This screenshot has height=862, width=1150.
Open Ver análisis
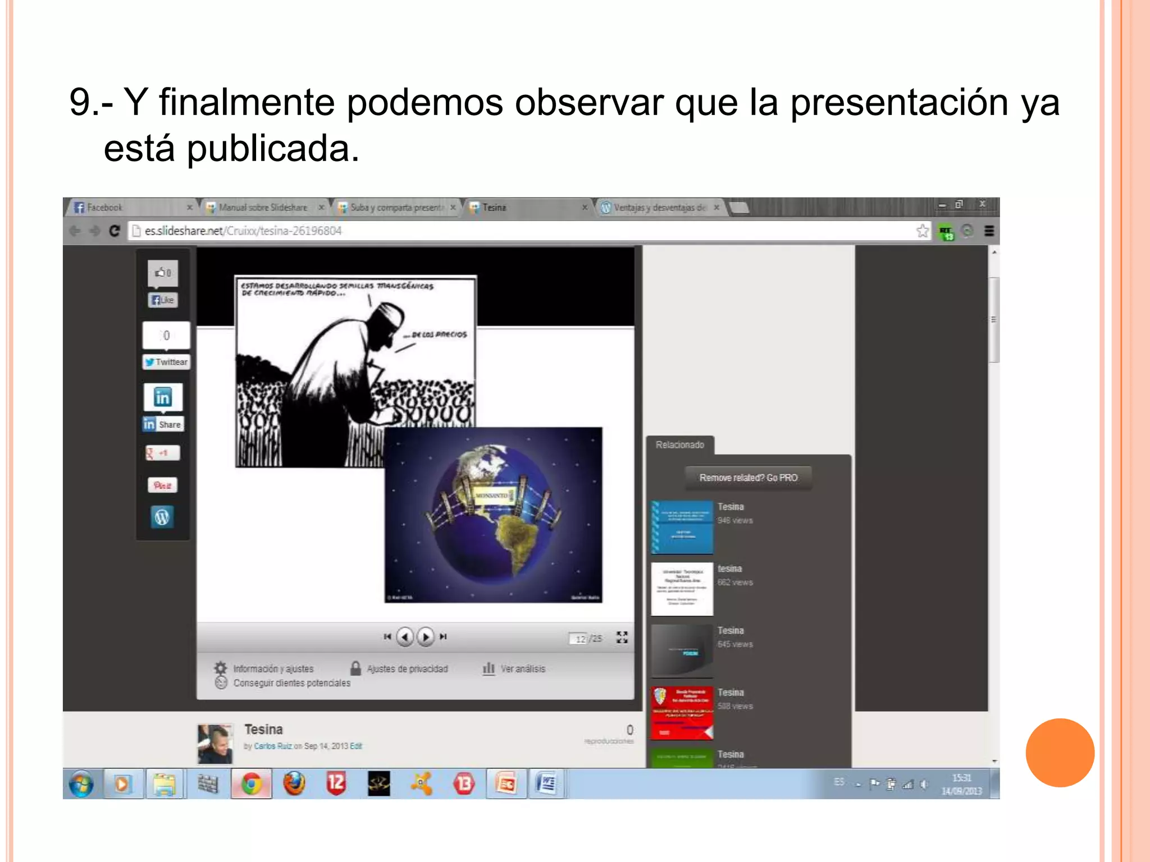(x=514, y=668)
